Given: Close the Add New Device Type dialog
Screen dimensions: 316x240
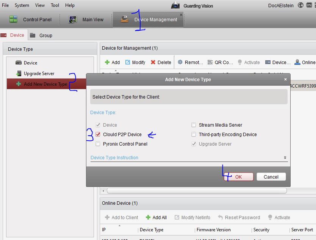Looking at the screenshot, I should click(285, 79).
